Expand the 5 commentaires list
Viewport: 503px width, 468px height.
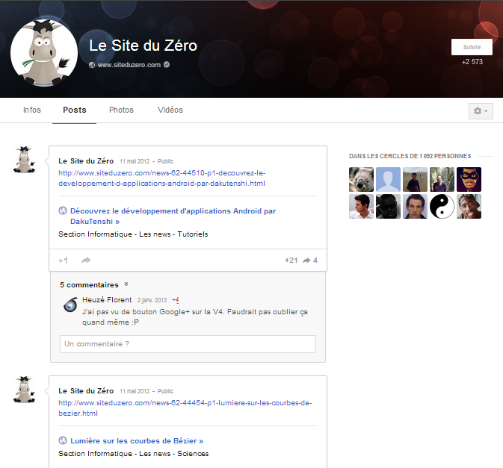(x=94, y=285)
